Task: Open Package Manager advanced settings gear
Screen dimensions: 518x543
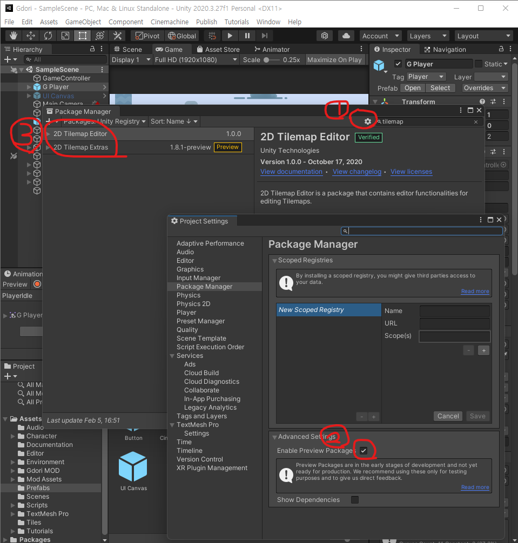Action: point(368,121)
